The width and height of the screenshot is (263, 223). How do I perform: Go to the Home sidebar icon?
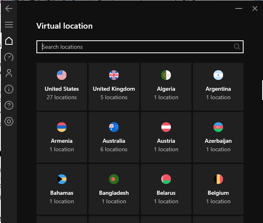[9, 41]
